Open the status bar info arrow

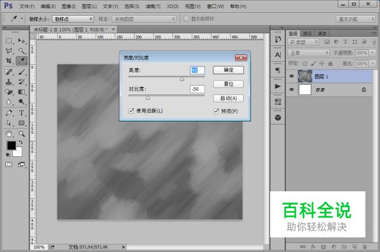coord(123,247)
